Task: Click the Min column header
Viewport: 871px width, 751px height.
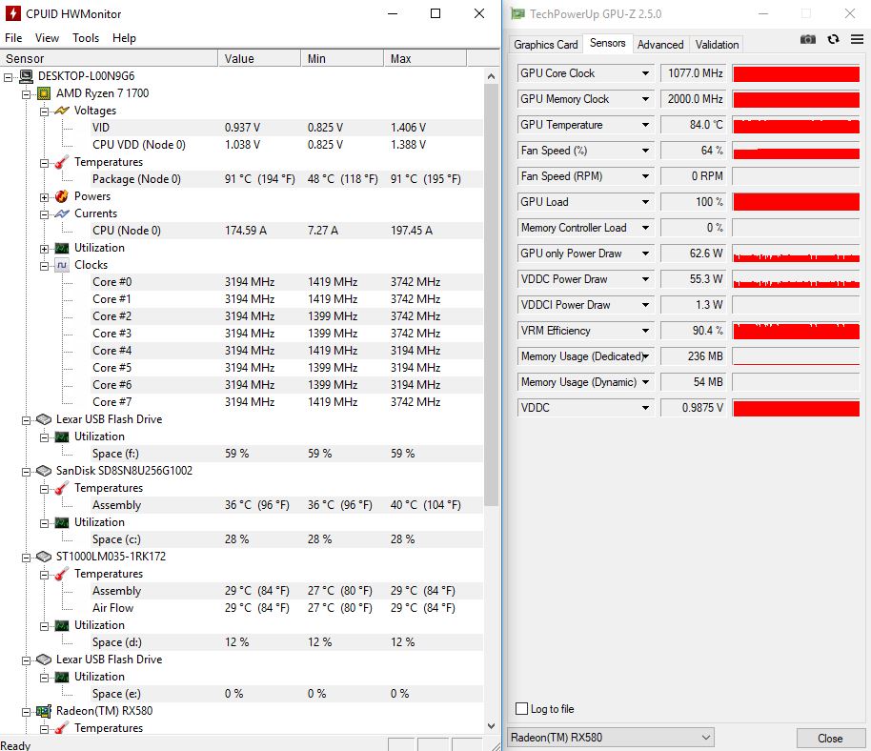Action: pyautogui.click(x=341, y=58)
